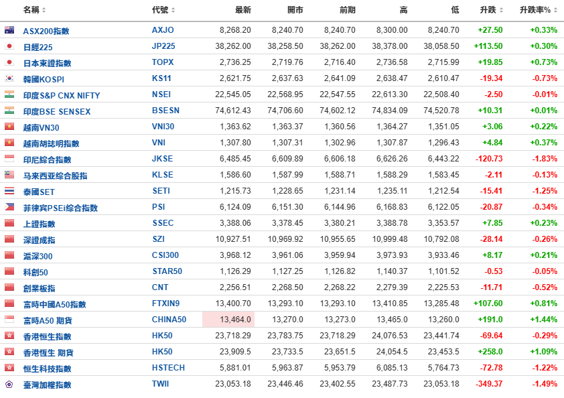Open the 臺灣加權指數 link
The height and width of the screenshot is (398, 564).
coord(47,385)
